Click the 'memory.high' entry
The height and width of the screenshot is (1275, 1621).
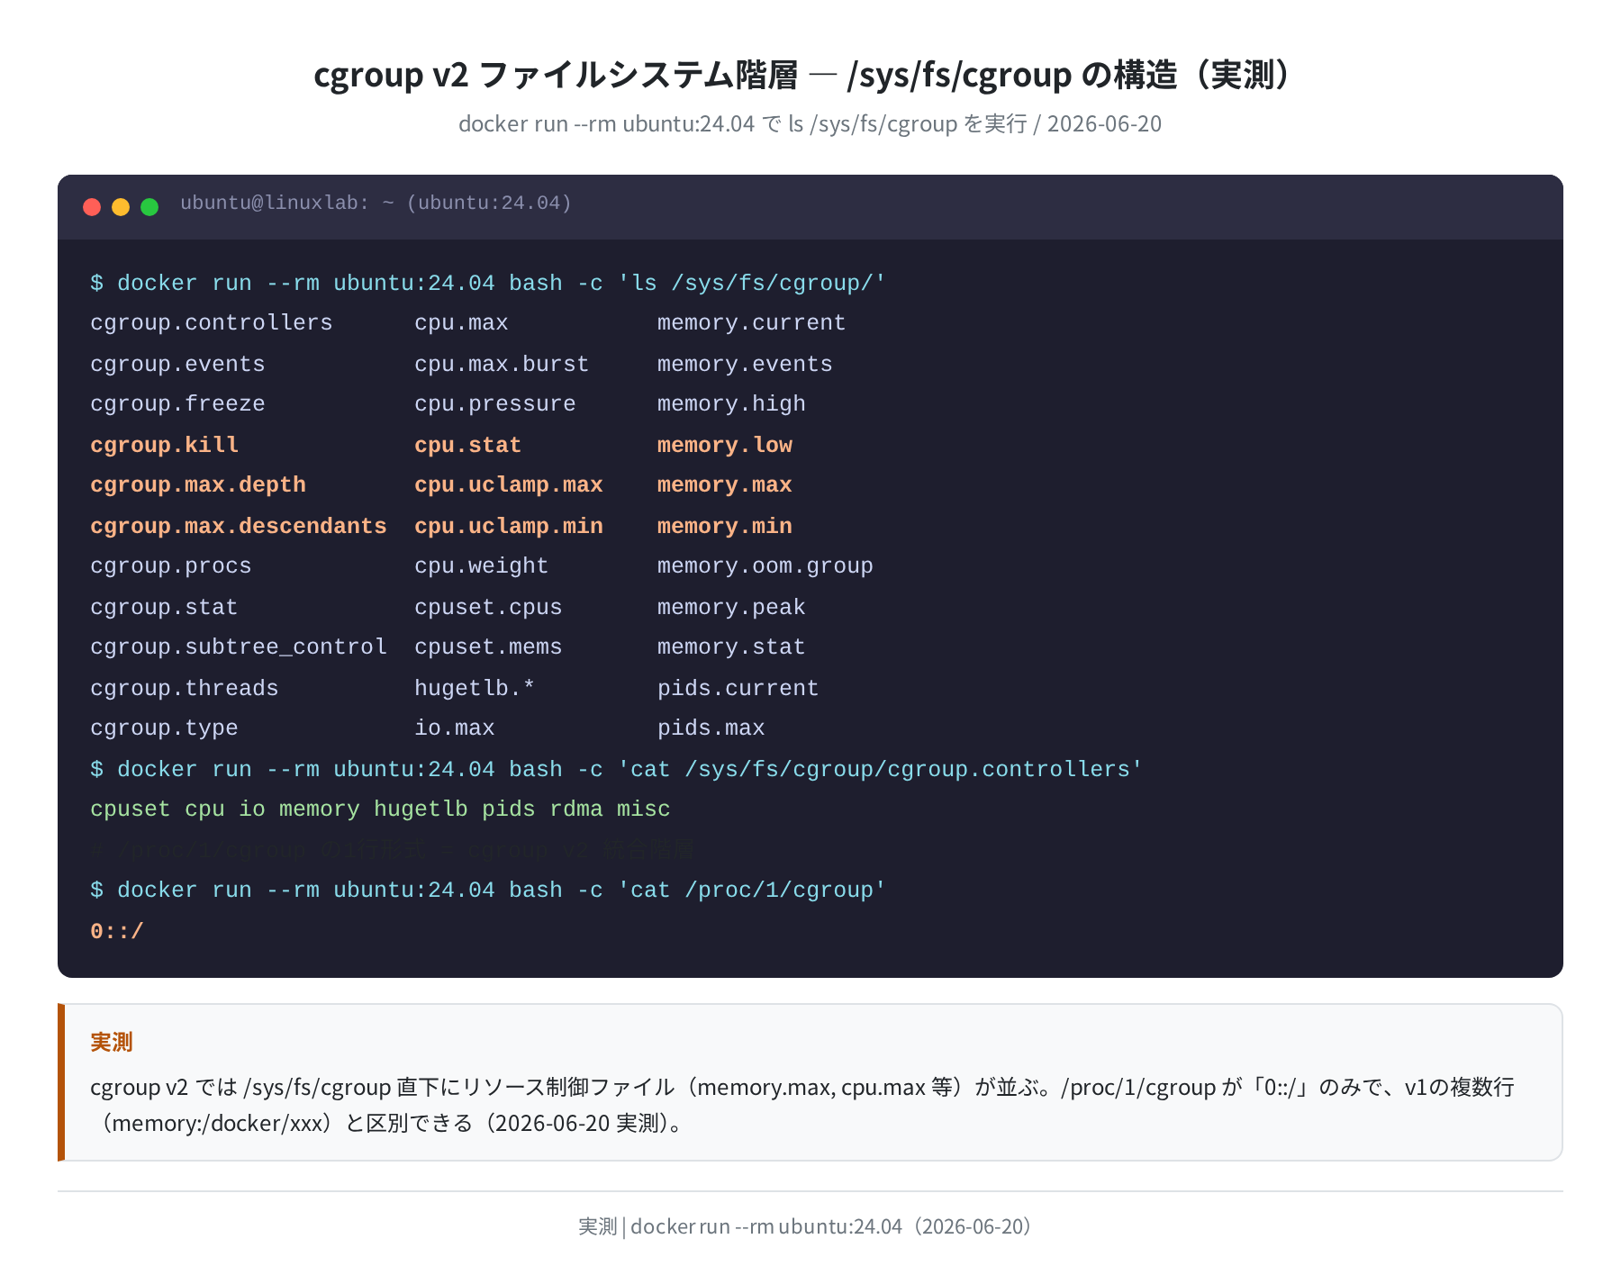pos(731,404)
